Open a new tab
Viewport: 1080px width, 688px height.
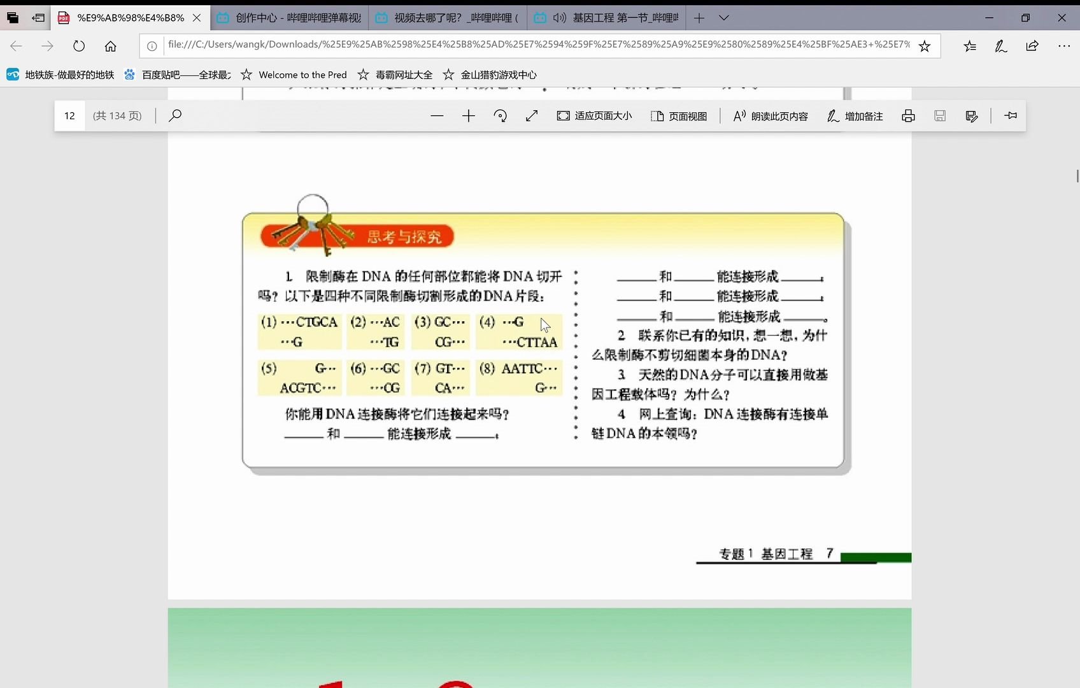[x=699, y=18]
